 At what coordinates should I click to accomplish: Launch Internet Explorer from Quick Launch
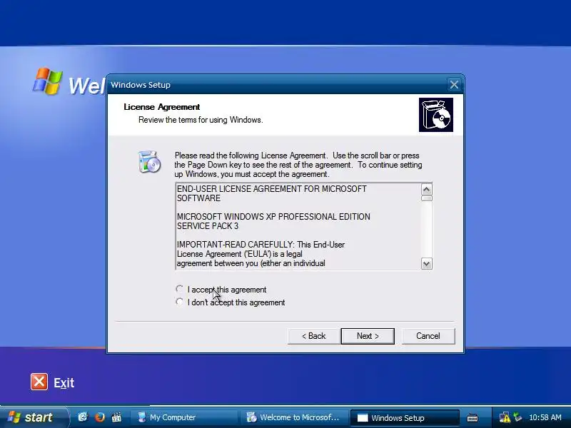pos(83,417)
